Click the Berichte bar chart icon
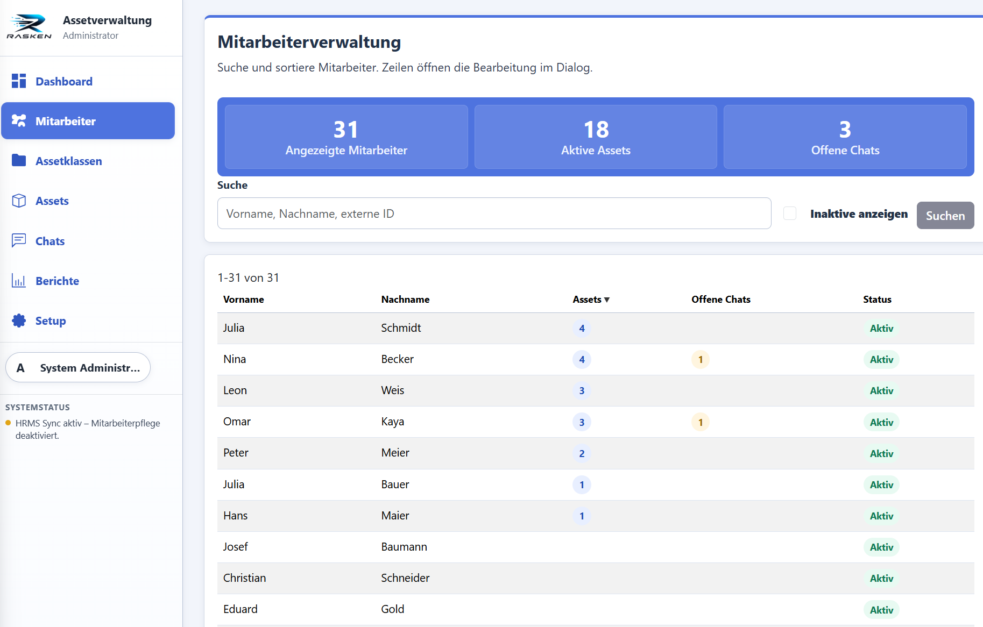This screenshot has width=983, height=627. point(19,281)
